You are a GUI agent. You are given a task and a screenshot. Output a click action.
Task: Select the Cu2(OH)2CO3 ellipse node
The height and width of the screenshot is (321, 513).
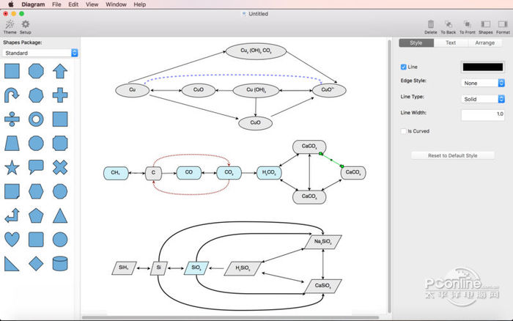pos(256,51)
